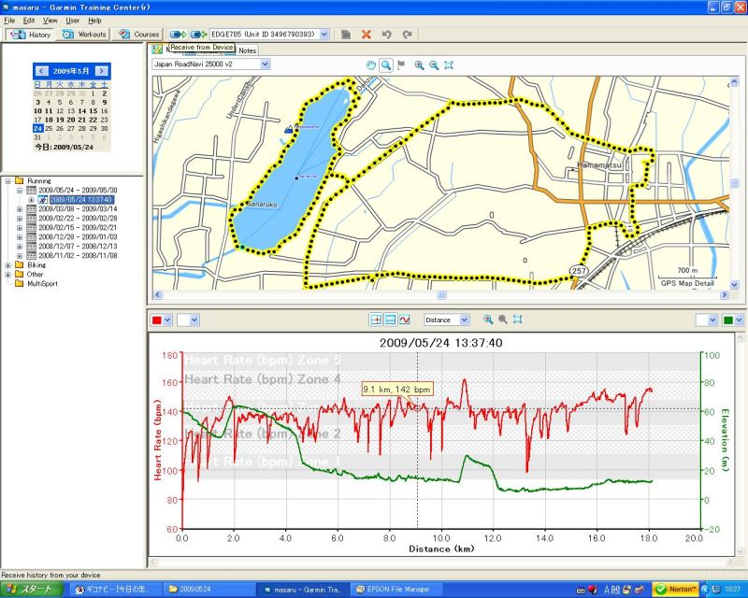Viewport: 748px width, 598px height.
Task: Open the Help menu
Action: click(94, 21)
